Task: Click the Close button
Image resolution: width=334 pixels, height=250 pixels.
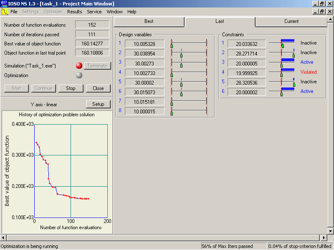Action: (x=98, y=88)
